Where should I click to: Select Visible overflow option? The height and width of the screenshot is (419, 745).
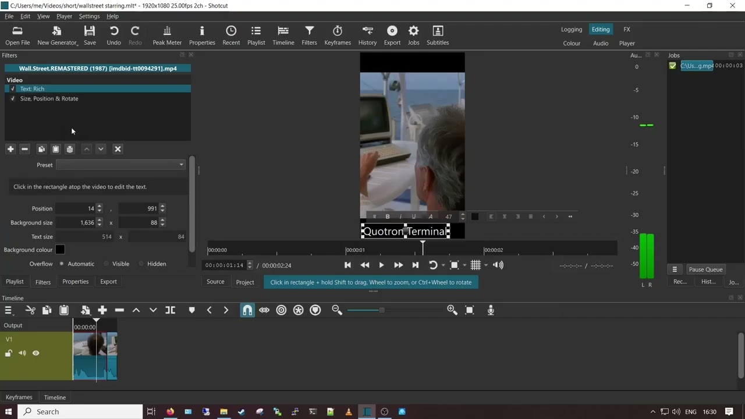[107, 264]
